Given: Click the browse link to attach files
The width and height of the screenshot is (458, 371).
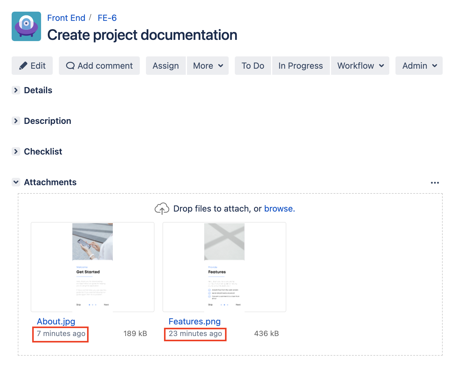Looking at the screenshot, I should tap(279, 209).
